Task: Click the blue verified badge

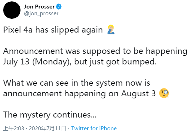Action: [59, 7]
